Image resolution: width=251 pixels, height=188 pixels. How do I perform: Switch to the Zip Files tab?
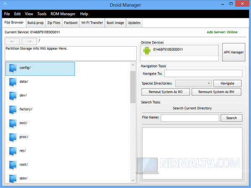coord(54,23)
